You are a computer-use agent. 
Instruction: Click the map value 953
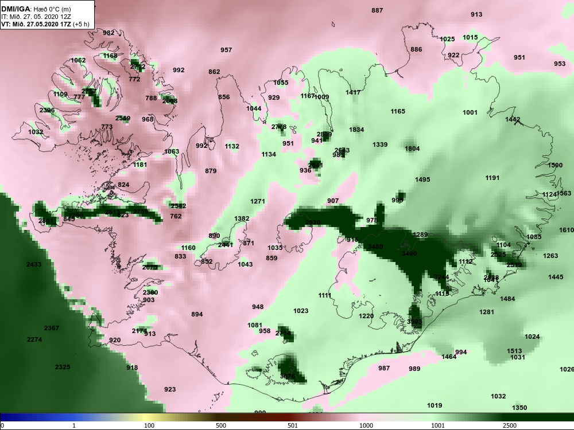(x=559, y=64)
